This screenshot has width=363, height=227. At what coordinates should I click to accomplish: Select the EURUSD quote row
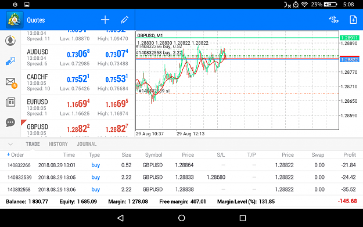coord(78,107)
